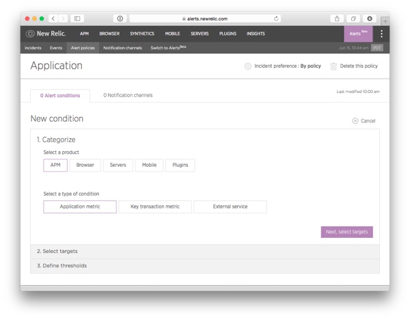Click the PDT timezone badge

click(x=377, y=48)
